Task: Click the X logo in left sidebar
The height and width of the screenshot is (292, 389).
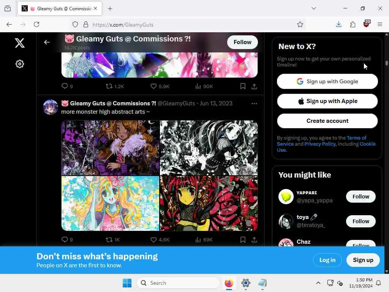Action: [20, 43]
